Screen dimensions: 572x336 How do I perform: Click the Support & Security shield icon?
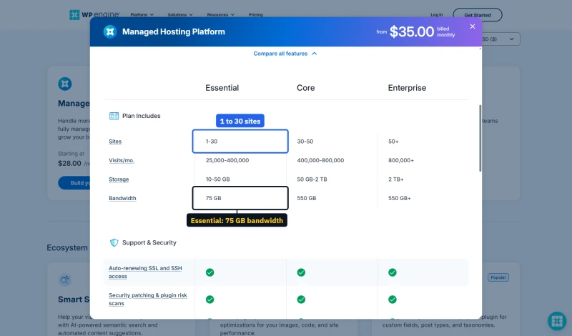114,242
